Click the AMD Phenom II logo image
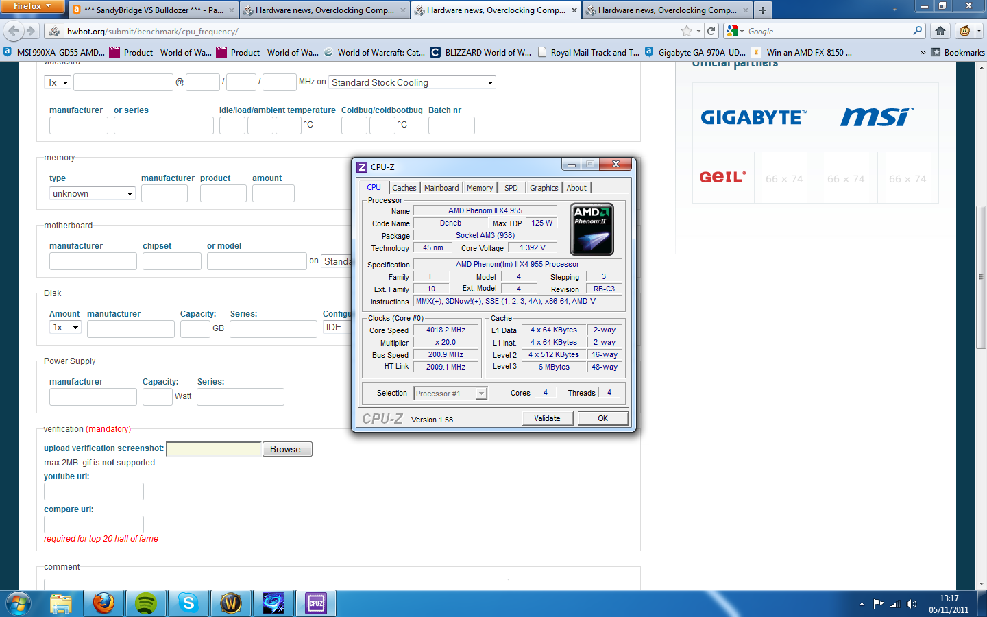The image size is (987, 617). (592, 229)
